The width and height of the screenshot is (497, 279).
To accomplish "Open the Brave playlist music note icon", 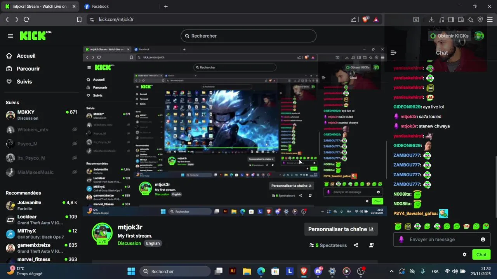I will [441, 19].
